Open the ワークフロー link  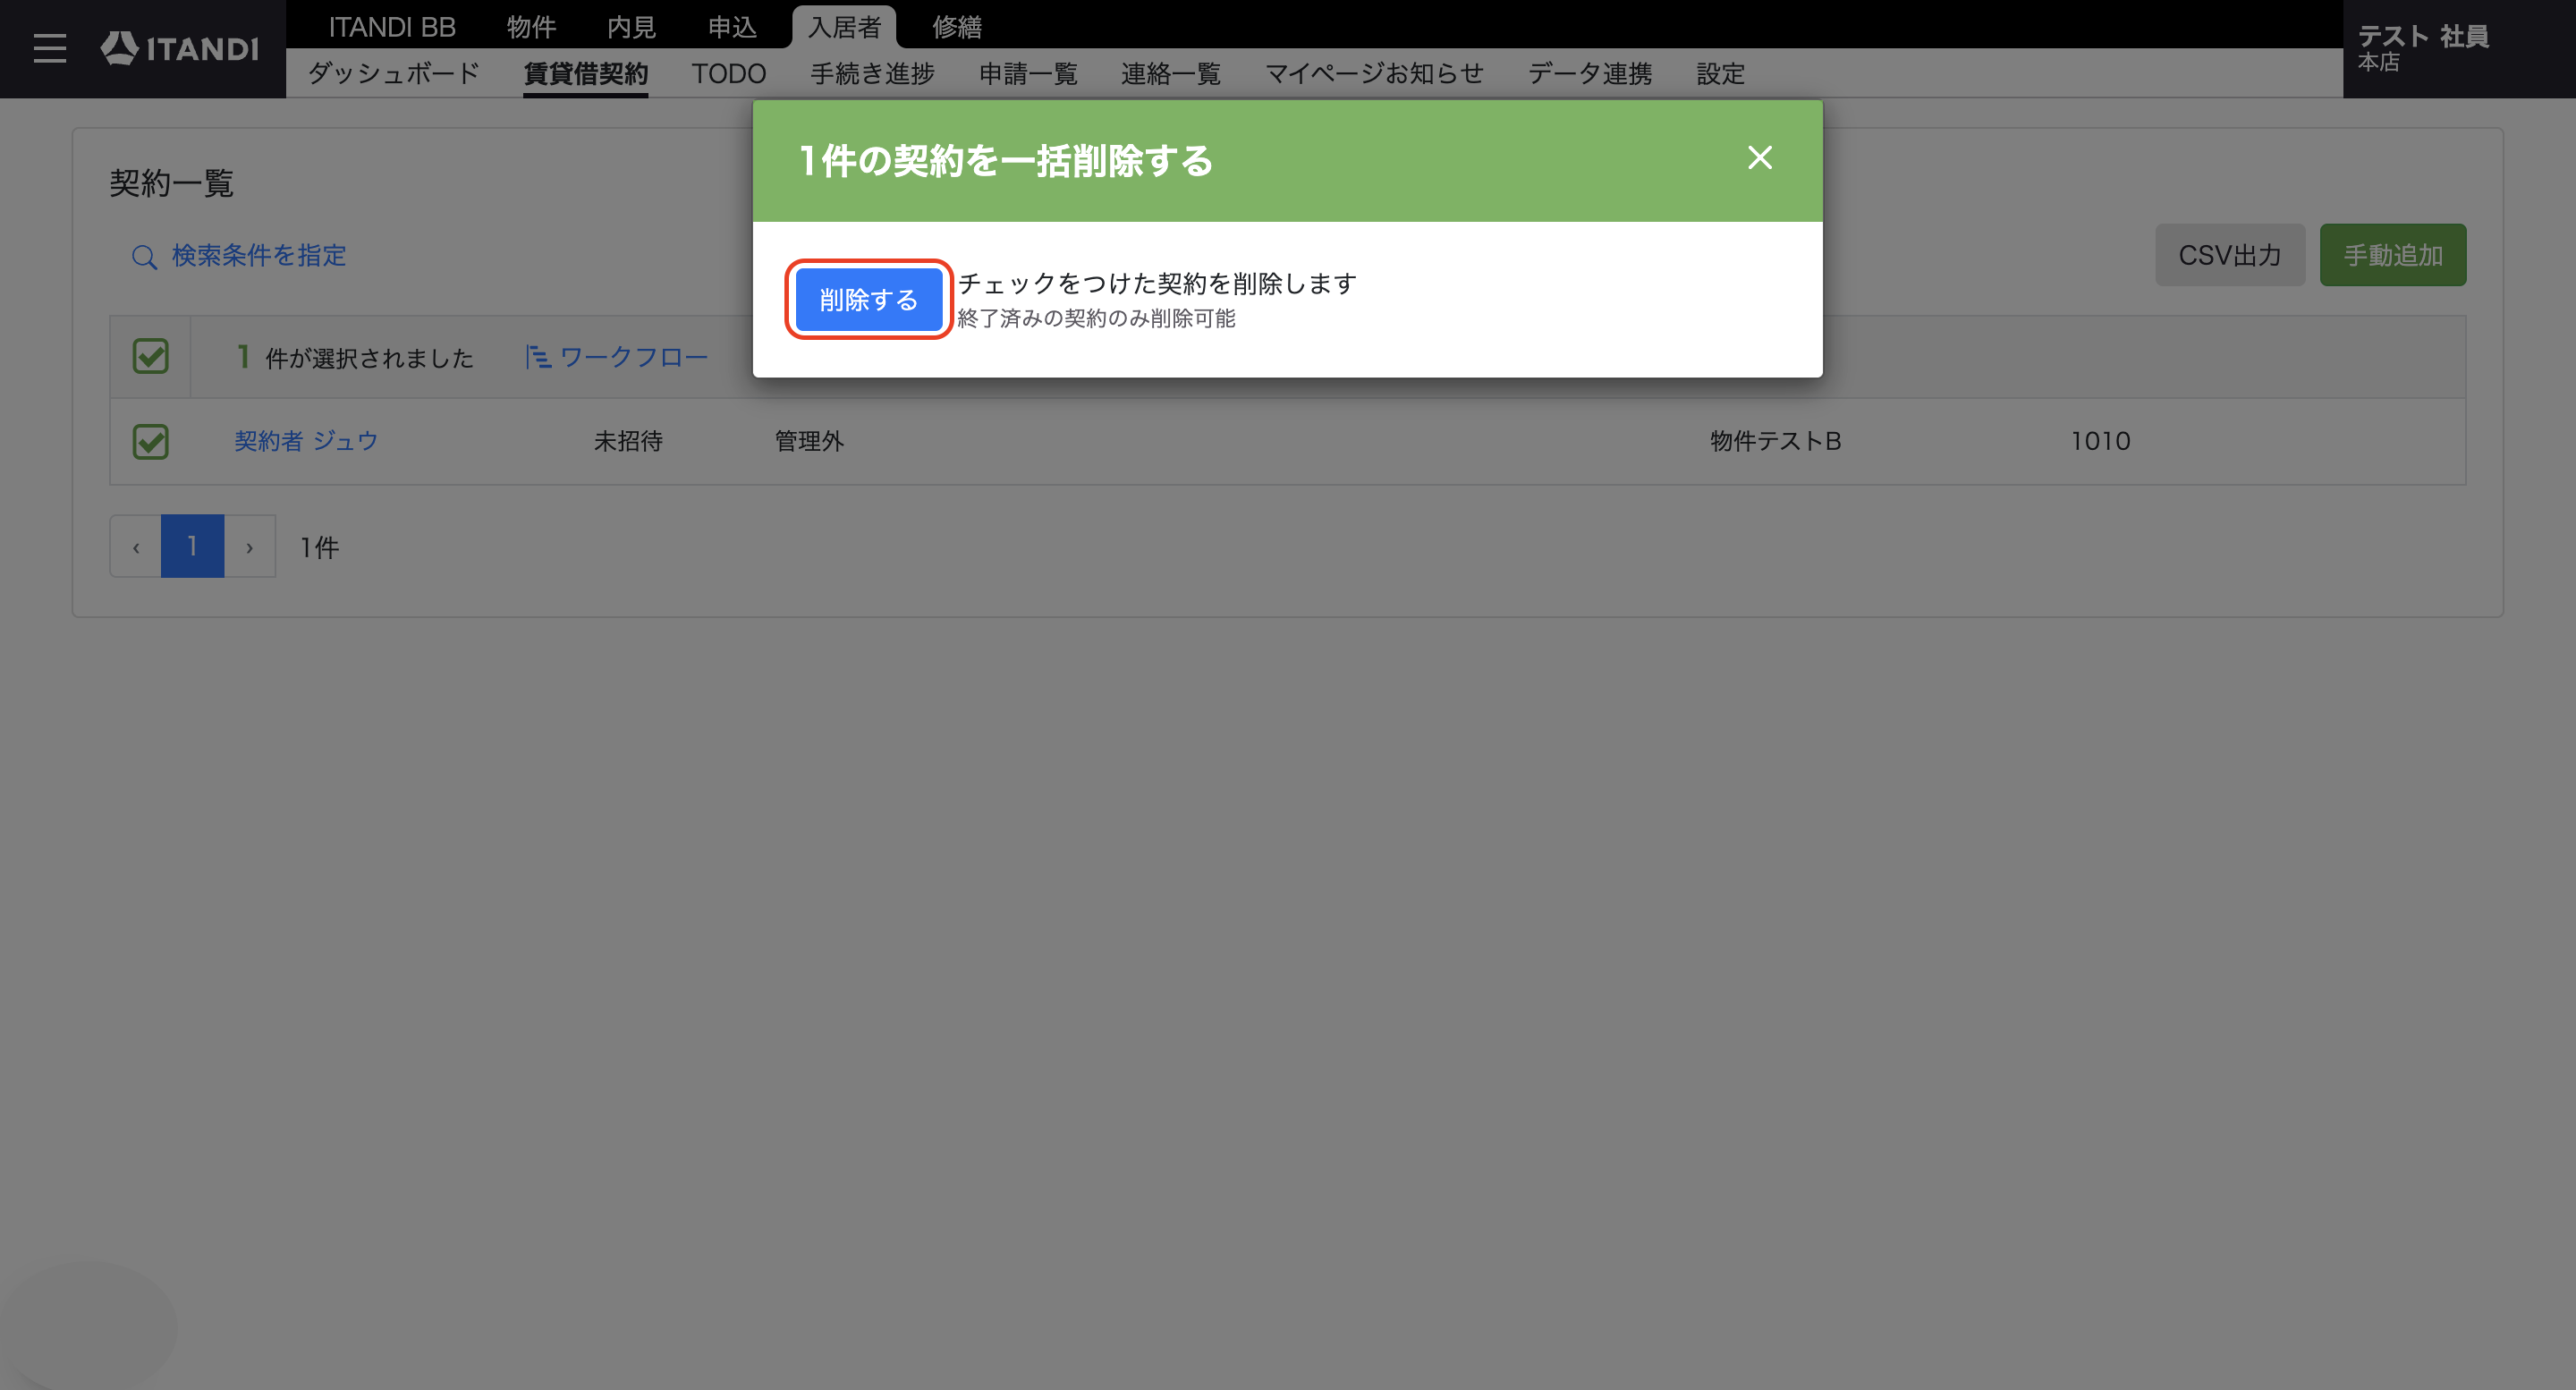point(634,357)
